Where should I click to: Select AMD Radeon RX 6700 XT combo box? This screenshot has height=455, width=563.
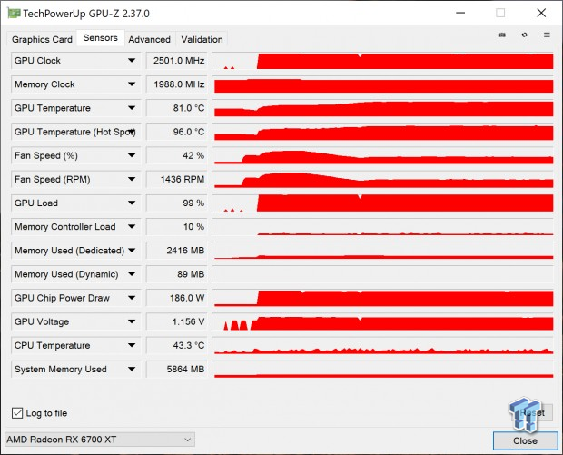tap(100, 440)
